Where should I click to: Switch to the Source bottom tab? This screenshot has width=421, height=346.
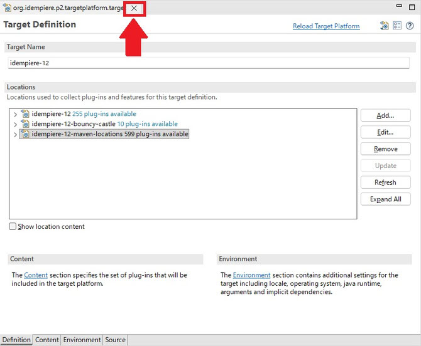[x=115, y=340]
